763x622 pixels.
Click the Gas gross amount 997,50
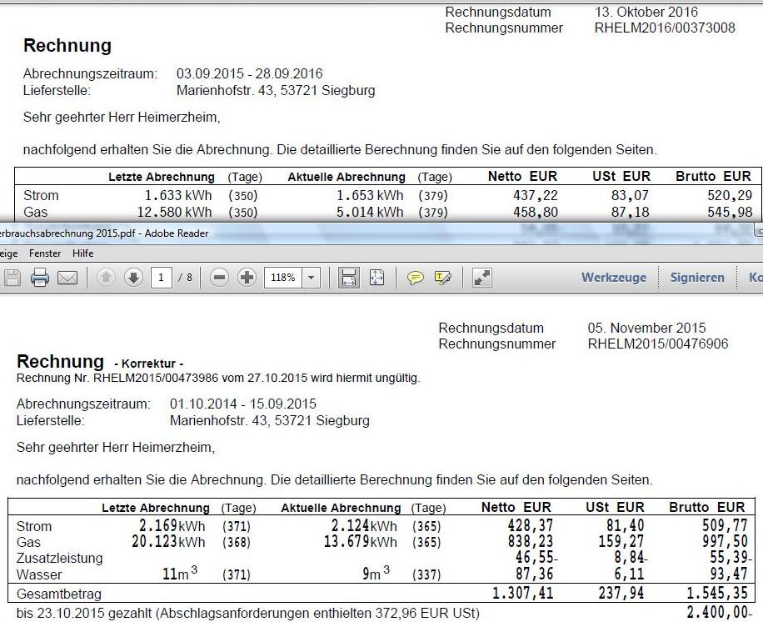tap(725, 542)
